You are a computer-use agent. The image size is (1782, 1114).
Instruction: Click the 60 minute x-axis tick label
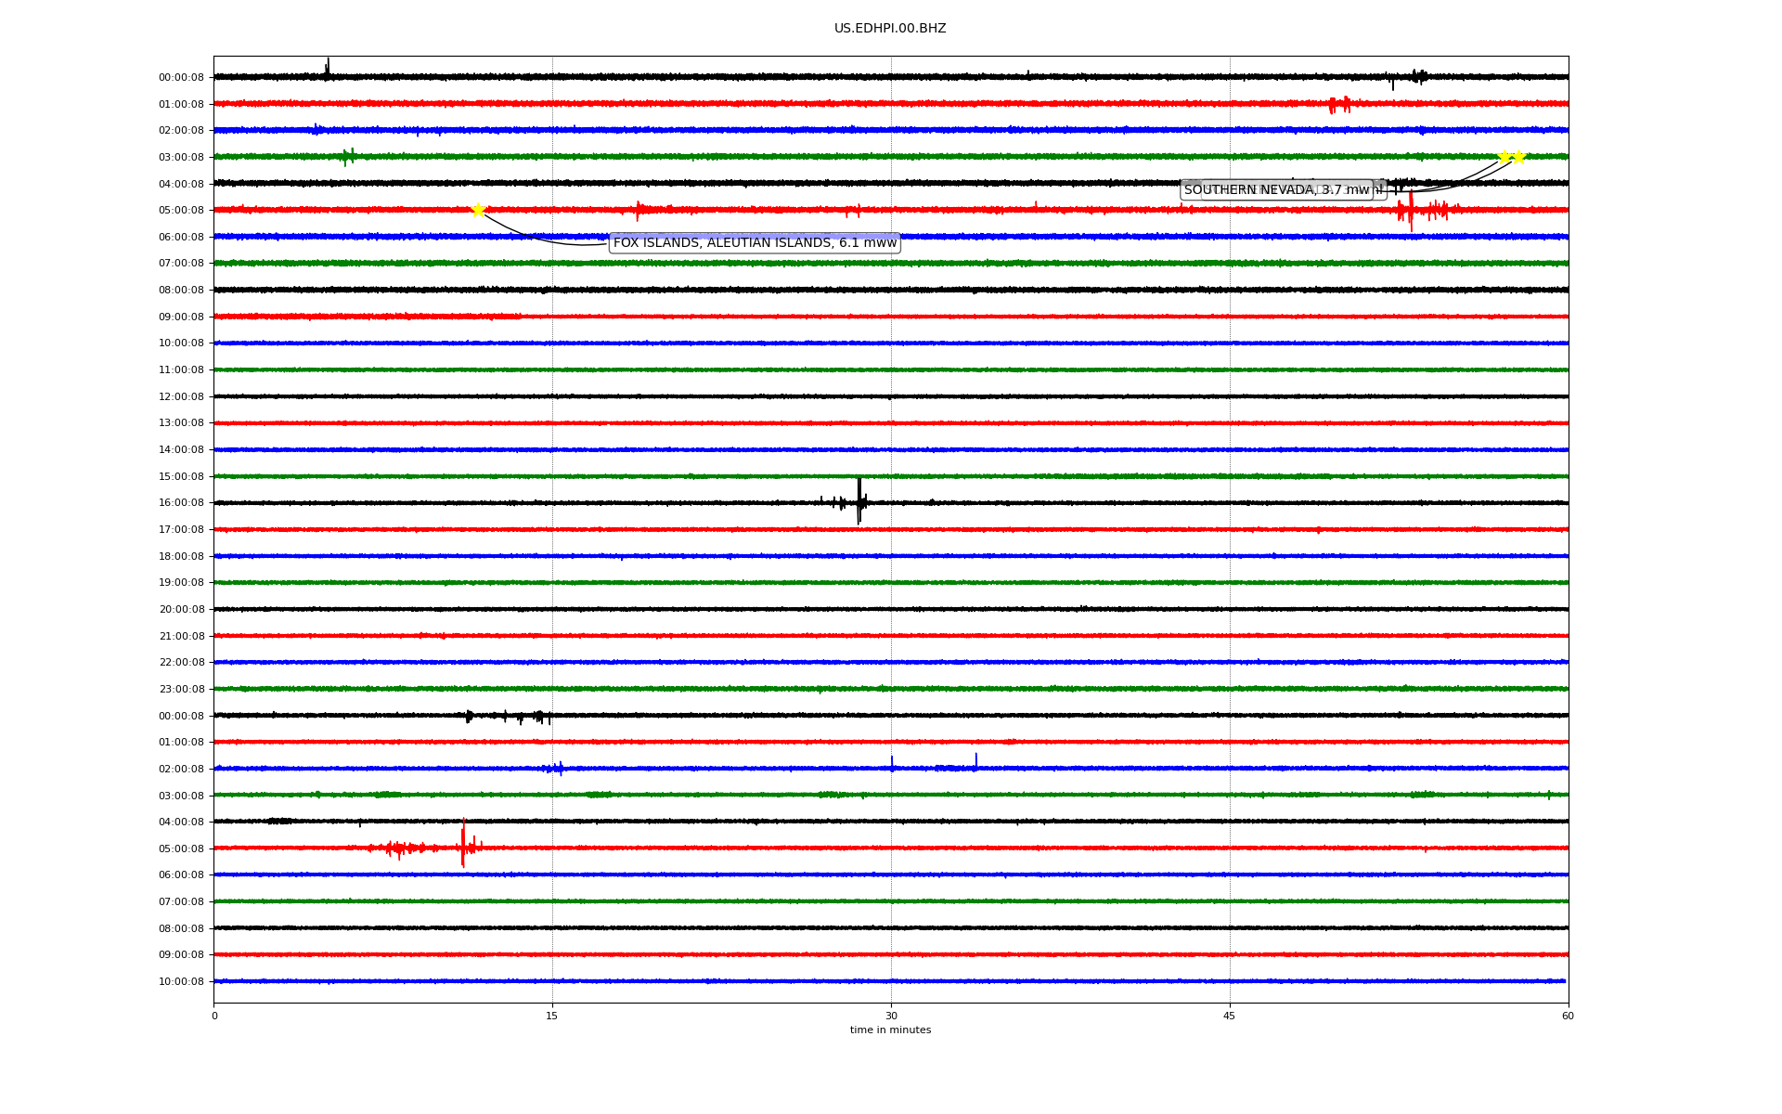(x=1568, y=1016)
